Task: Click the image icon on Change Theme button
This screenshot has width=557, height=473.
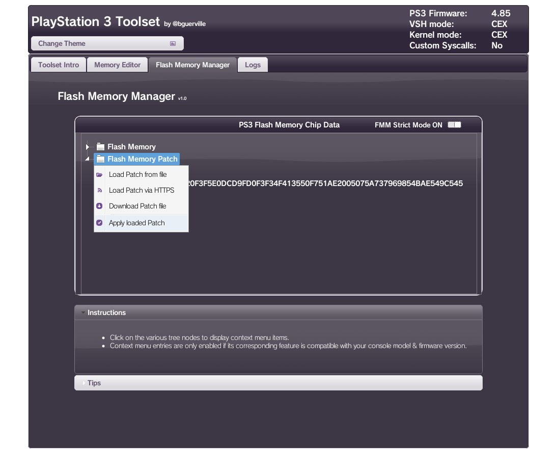Action: click(x=173, y=43)
